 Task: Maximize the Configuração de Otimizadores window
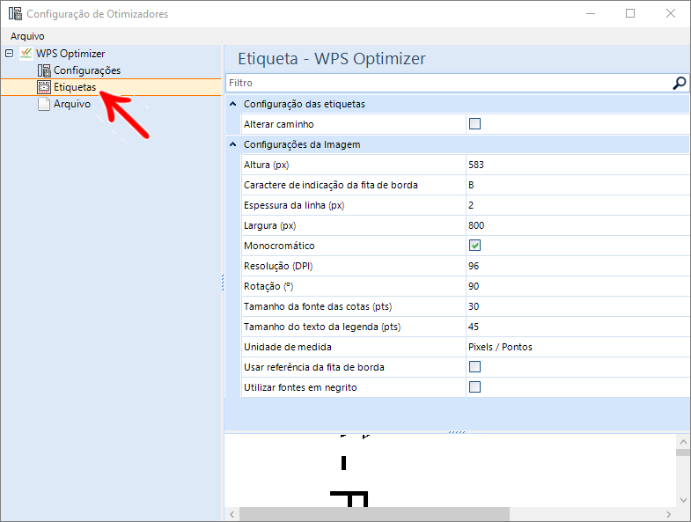coord(630,14)
